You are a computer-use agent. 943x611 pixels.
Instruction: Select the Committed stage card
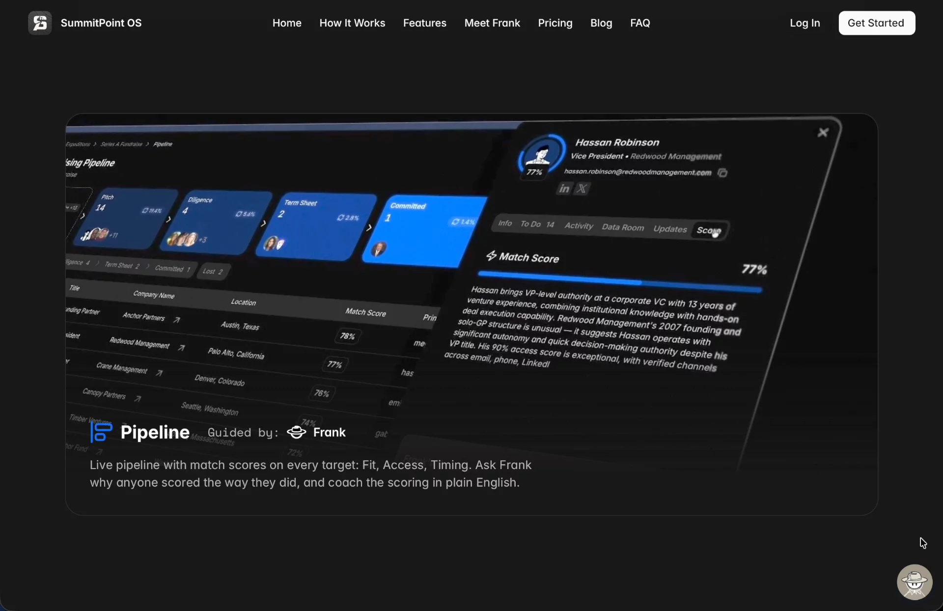425,231
